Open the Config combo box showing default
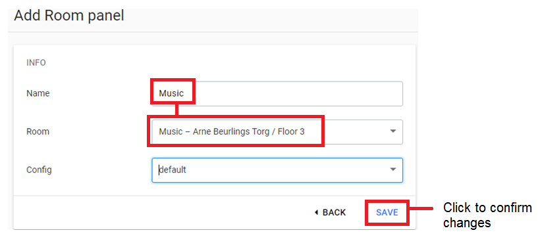The image size is (540, 243). [277, 170]
